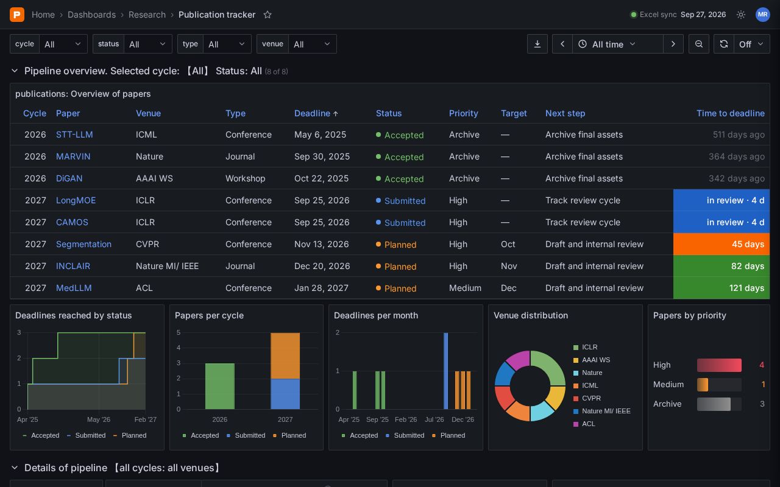Sort table by Priority column header
The height and width of the screenshot is (487, 780).
(x=464, y=113)
